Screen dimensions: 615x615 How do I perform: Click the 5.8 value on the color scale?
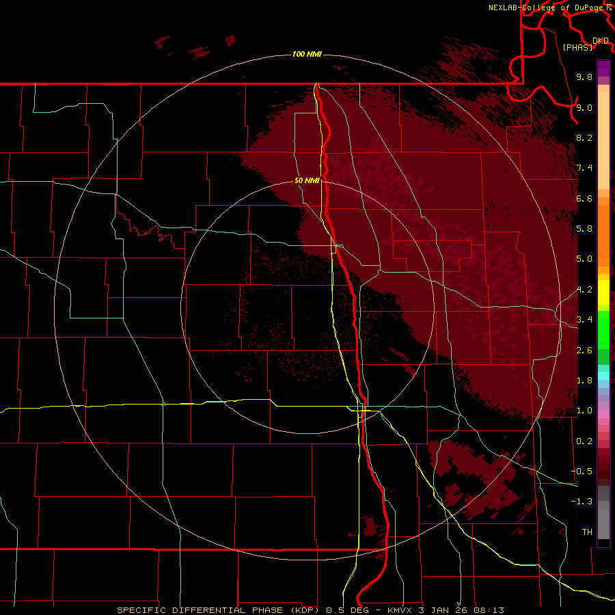584,229
